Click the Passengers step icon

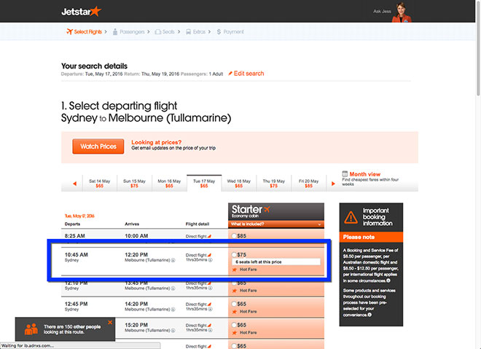click(x=115, y=31)
